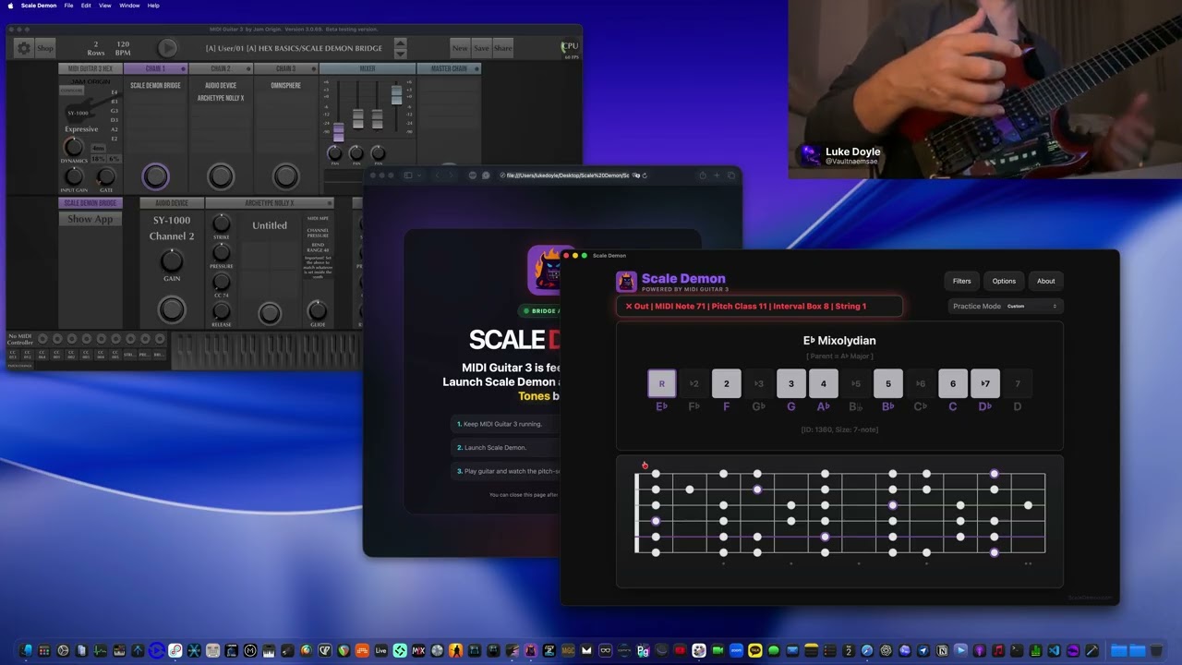Click browser reload icon
This screenshot has width=1182, height=665.
(x=645, y=175)
